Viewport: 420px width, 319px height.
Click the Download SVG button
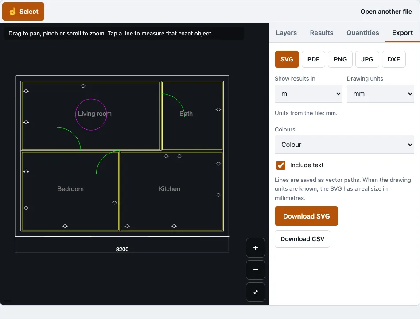click(307, 216)
